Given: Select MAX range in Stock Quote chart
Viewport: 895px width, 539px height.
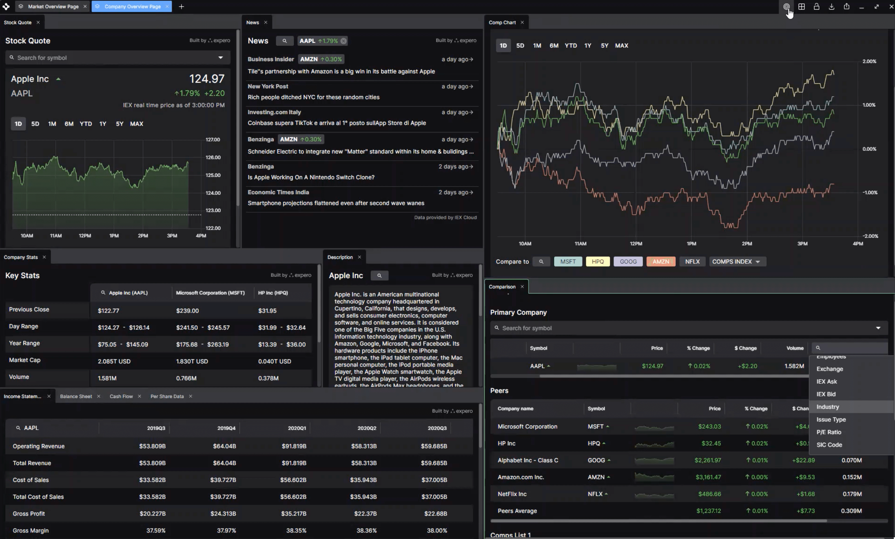Looking at the screenshot, I should pyautogui.click(x=137, y=124).
